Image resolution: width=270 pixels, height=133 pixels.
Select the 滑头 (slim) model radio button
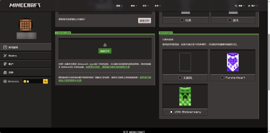tap(230, 20)
